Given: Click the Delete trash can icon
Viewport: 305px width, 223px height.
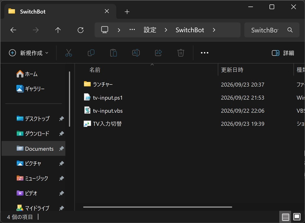Looking at the screenshot, I should (x=181, y=53).
